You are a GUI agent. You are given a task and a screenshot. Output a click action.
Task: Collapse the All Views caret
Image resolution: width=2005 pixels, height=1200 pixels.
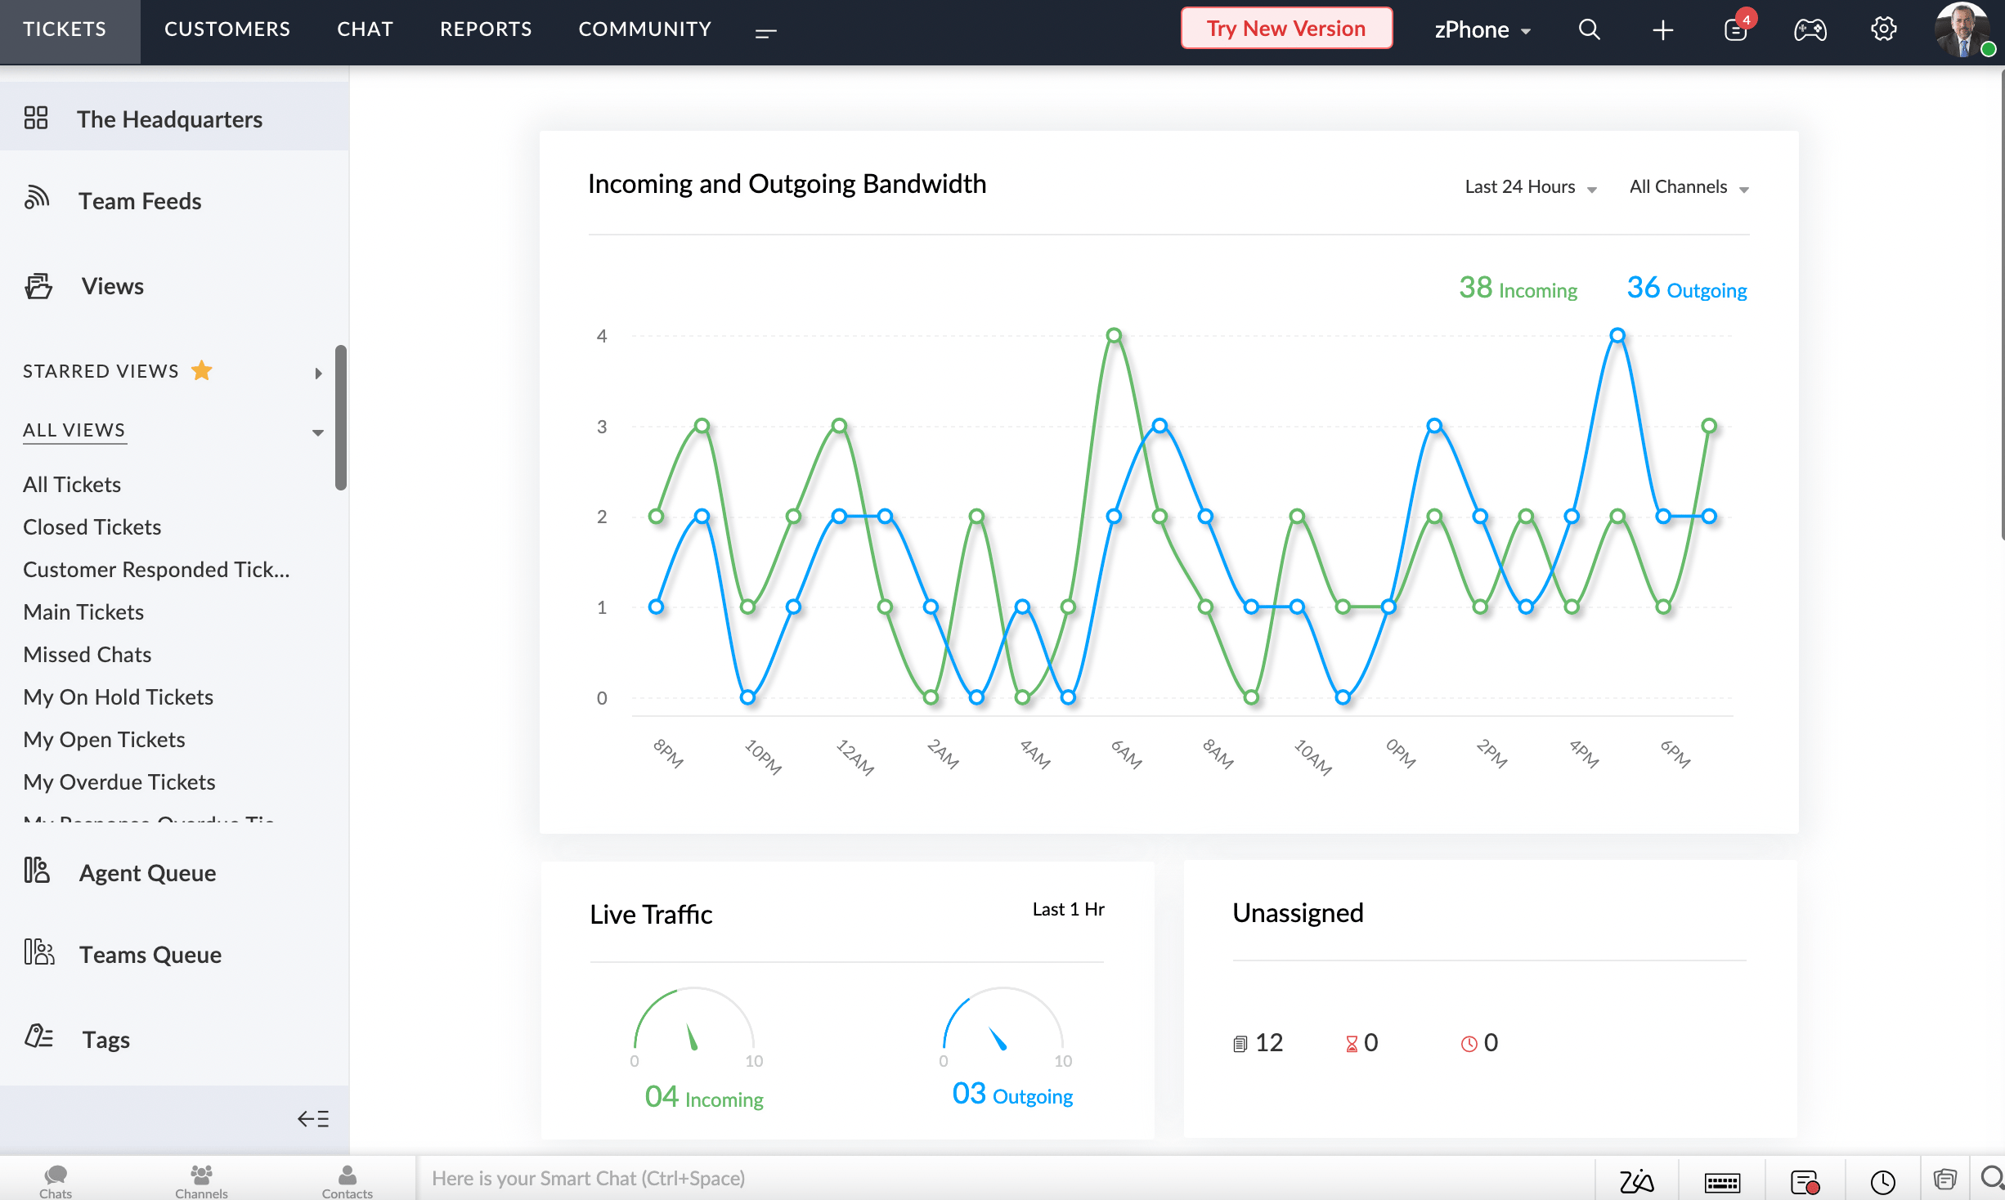pos(317,432)
